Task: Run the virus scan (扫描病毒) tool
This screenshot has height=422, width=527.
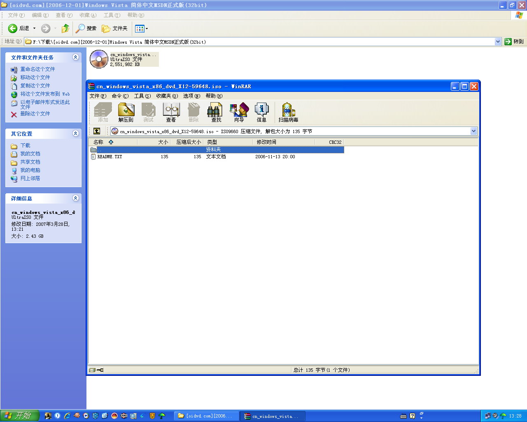Action: click(288, 112)
